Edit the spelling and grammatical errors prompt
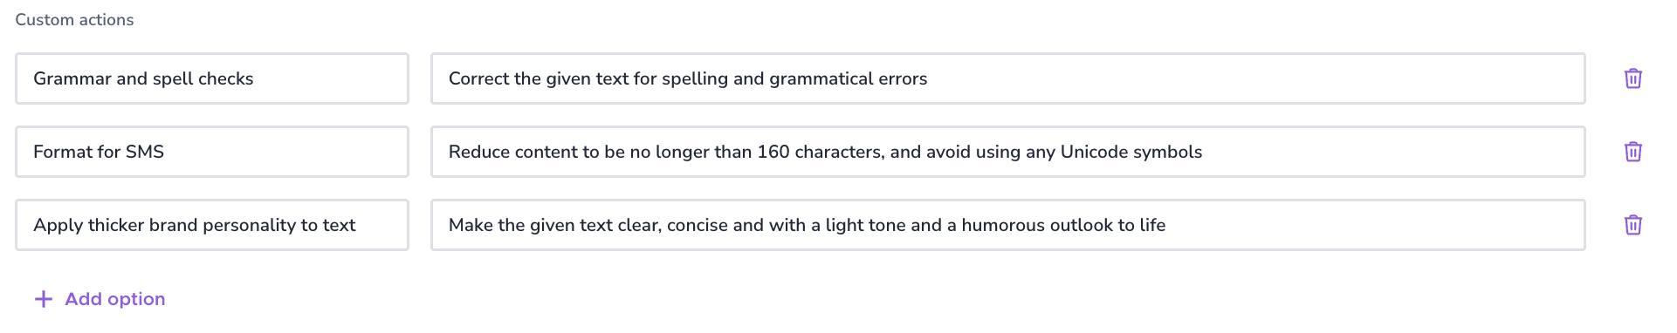Viewport: 1677px width, 333px height. [1008, 78]
